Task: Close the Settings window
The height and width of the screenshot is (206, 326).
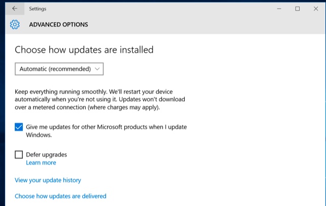Action: [316, 9]
